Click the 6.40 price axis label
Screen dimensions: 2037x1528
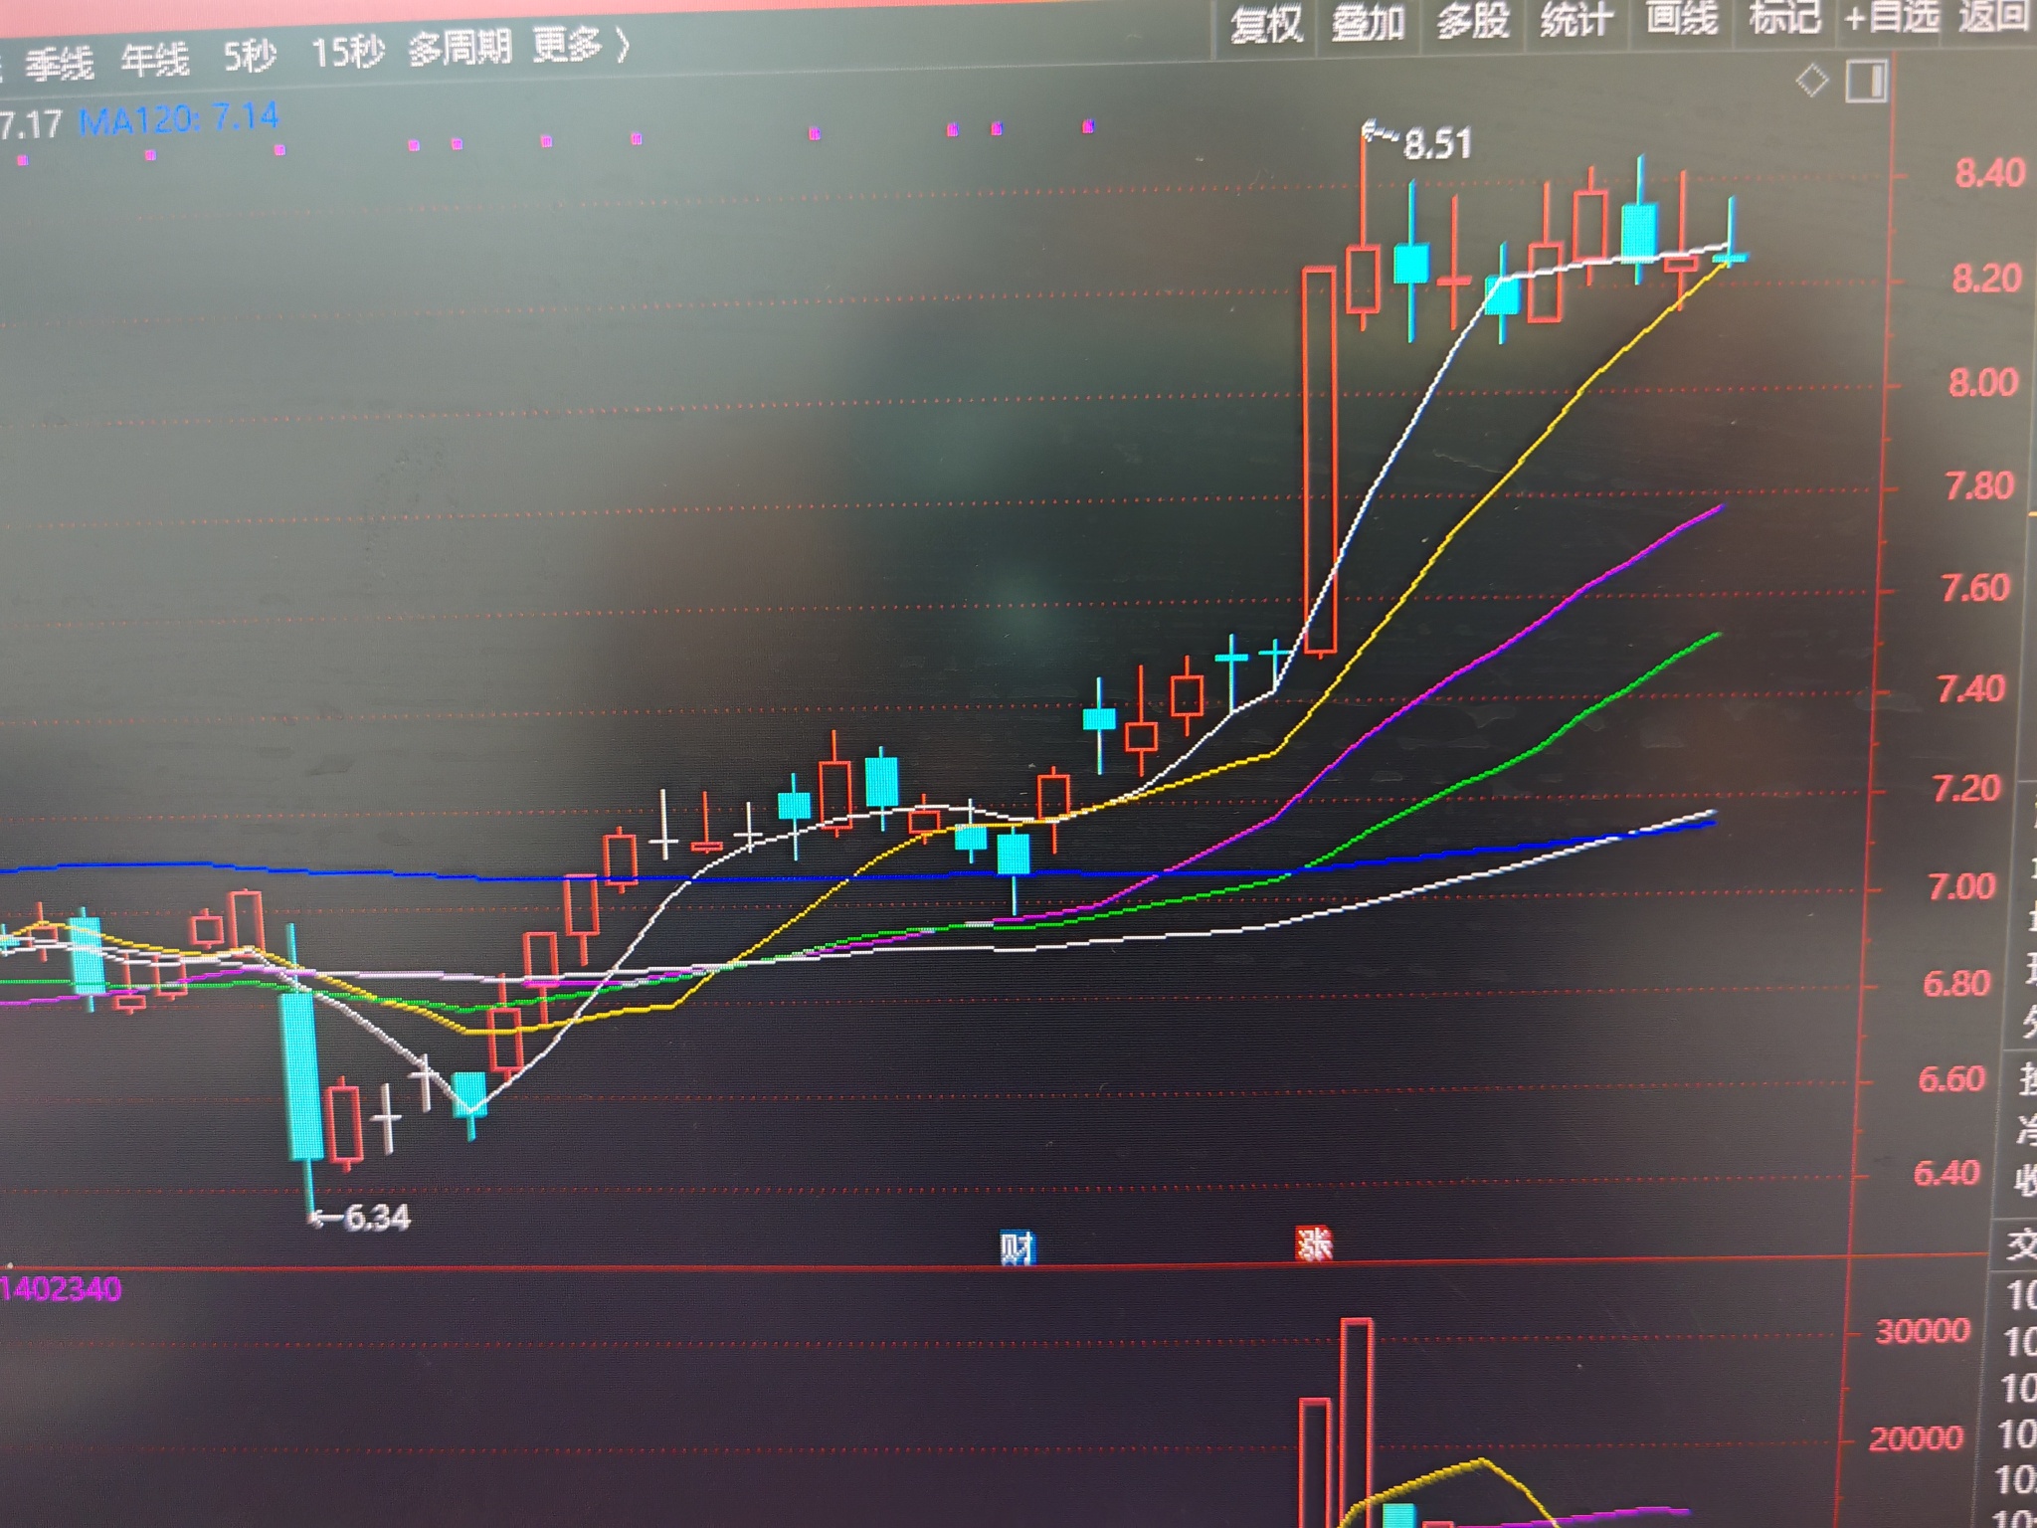pyautogui.click(x=1946, y=1173)
